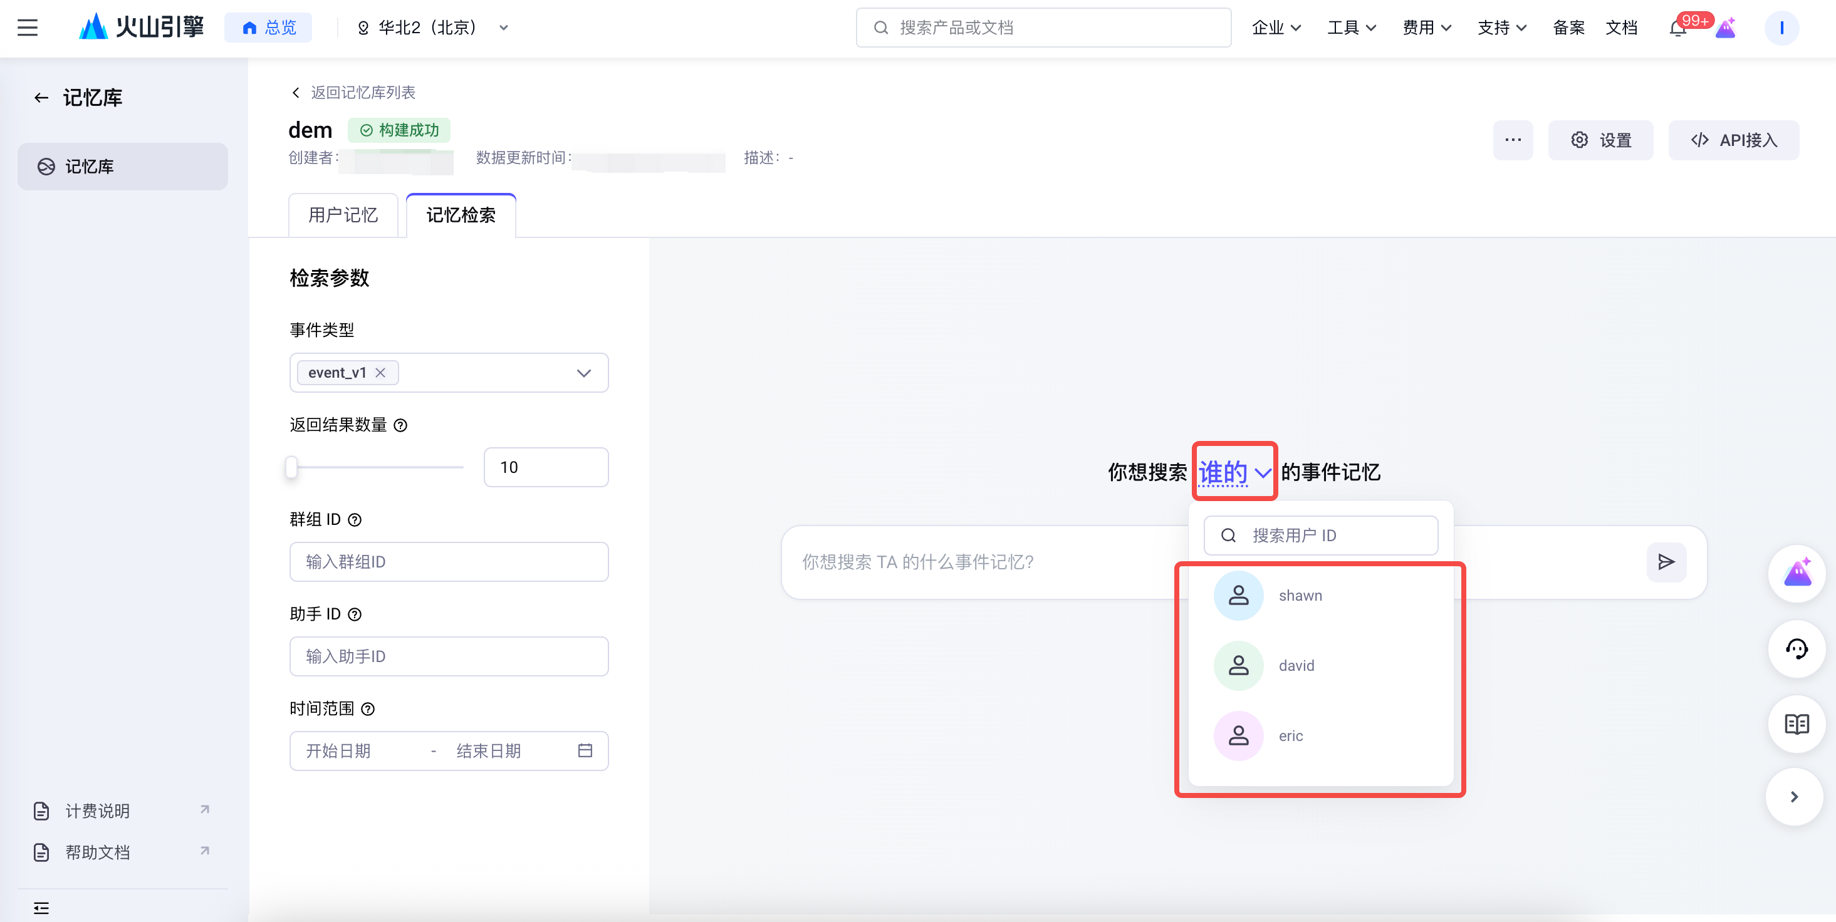Click the API接入 button

point(1733,140)
